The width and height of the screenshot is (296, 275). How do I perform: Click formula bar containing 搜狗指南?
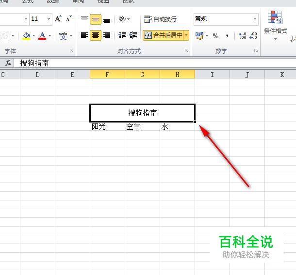point(155,63)
